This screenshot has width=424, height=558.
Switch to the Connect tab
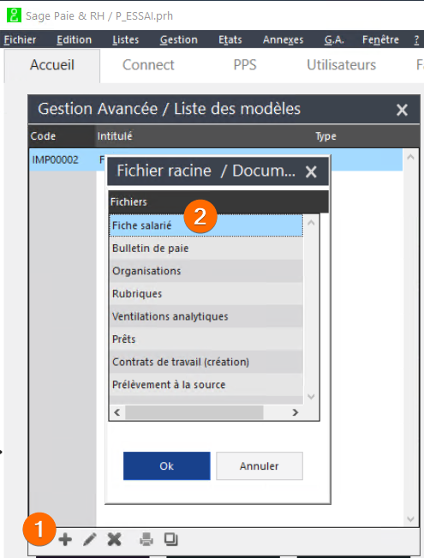(148, 65)
